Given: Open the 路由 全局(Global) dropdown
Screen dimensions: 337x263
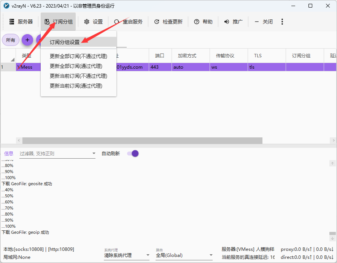Looking at the screenshot, I should pos(184,255).
